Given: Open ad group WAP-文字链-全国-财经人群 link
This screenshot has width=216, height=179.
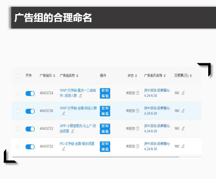Looking at the screenshot, I should pos(78,108).
